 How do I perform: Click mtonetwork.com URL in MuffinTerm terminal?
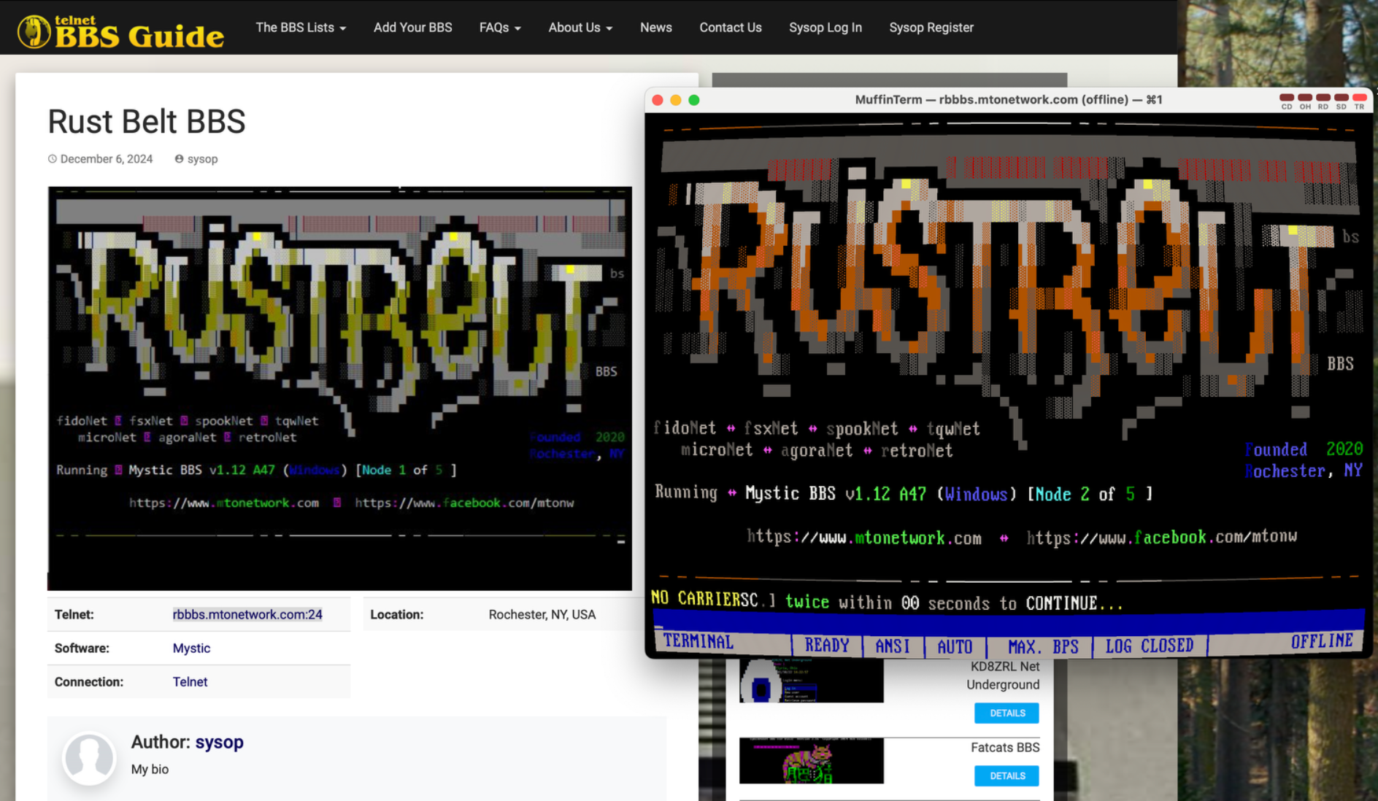tap(864, 538)
